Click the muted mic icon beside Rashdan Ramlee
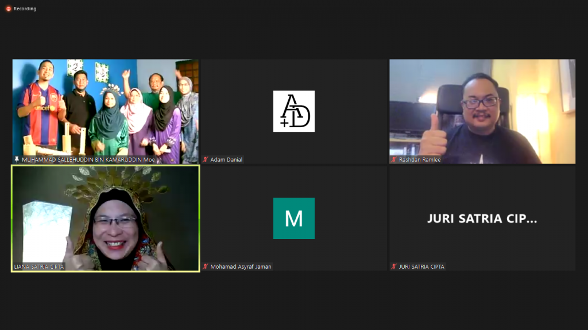 tap(394, 160)
